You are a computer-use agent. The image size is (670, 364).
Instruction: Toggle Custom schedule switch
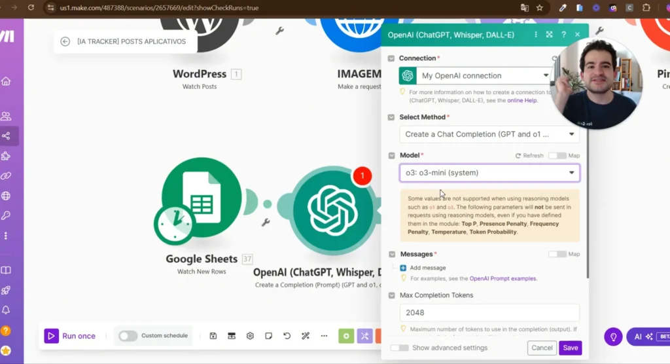(x=128, y=336)
